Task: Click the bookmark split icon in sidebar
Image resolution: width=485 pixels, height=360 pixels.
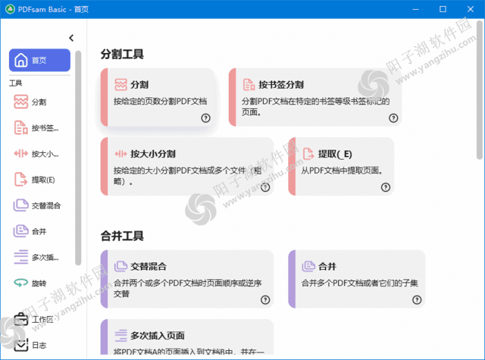Action: pyautogui.click(x=20, y=128)
